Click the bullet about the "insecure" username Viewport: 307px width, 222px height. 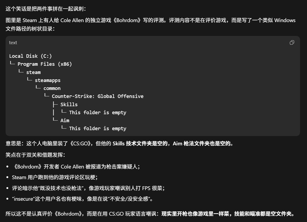point(82,199)
